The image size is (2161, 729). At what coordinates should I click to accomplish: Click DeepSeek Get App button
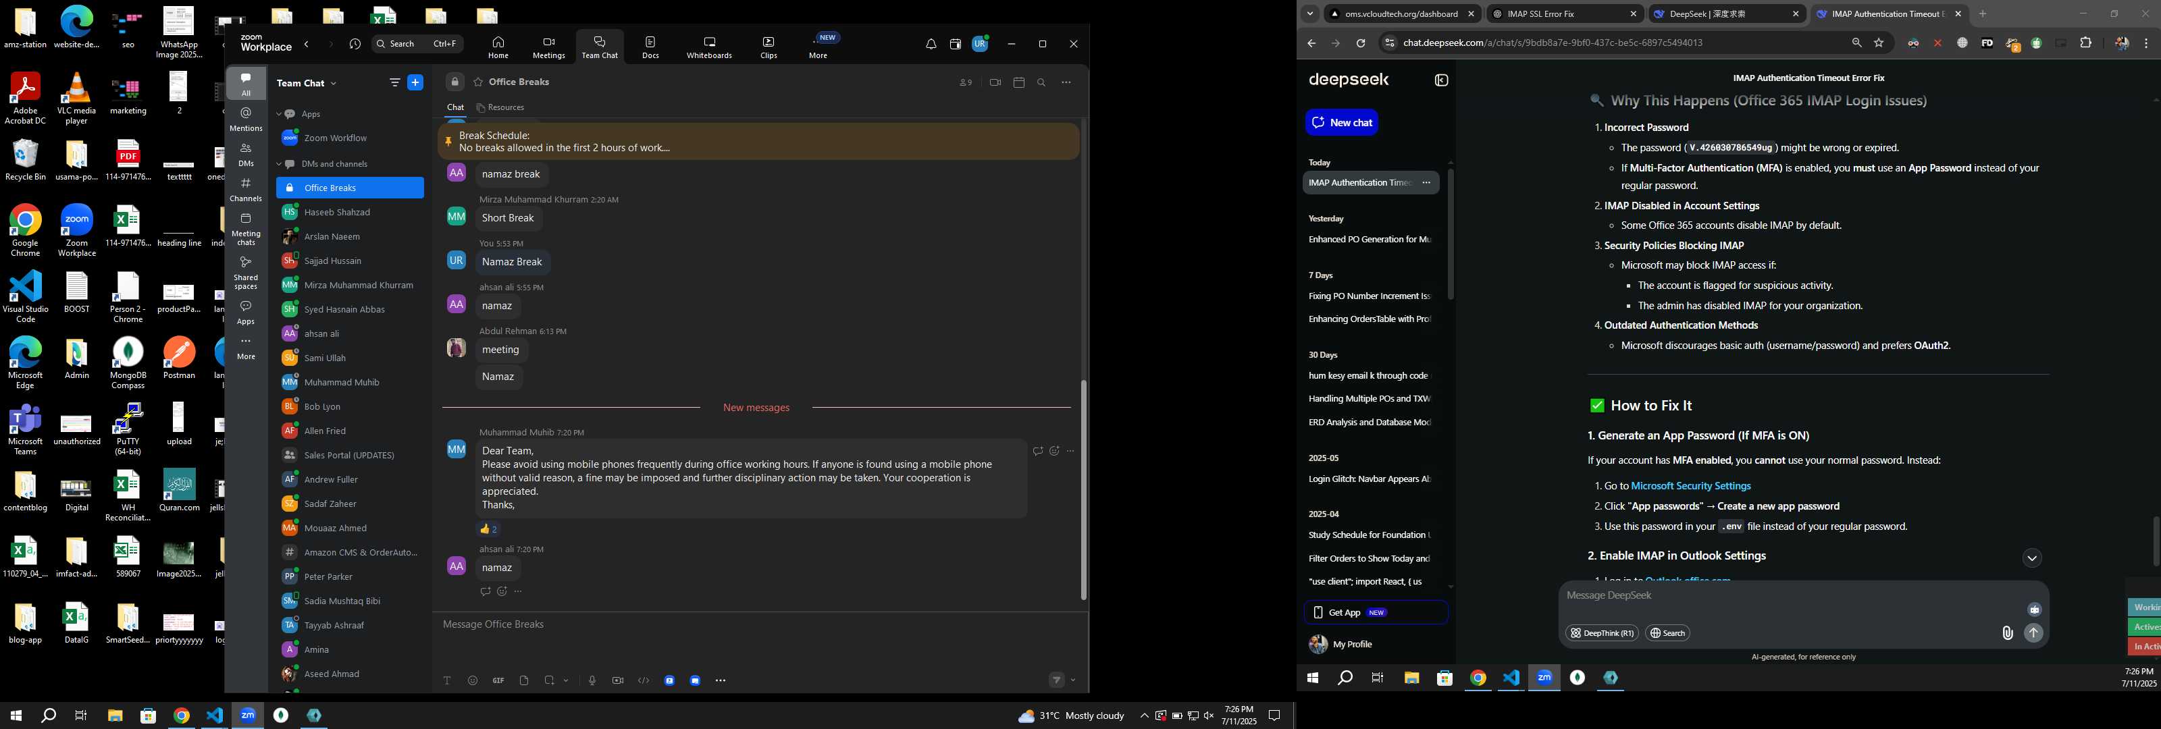pos(1376,612)
